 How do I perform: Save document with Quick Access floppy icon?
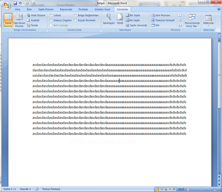pos(15,3)
